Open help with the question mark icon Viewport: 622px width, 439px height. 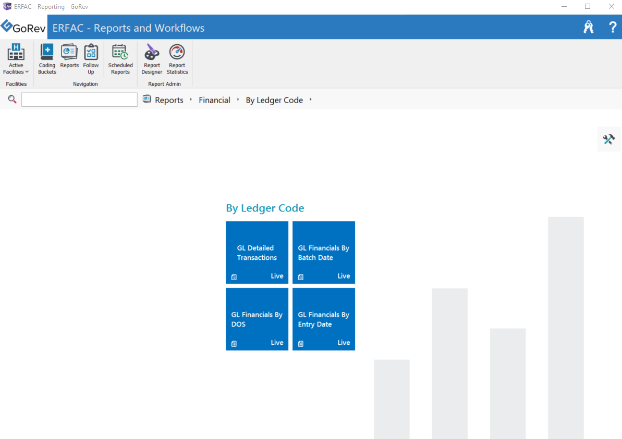613,27
